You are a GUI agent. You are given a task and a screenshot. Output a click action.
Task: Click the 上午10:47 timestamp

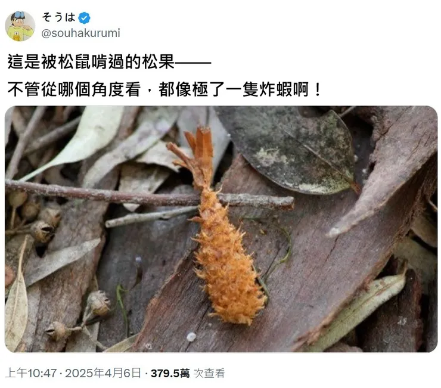(x=31, y=373)
